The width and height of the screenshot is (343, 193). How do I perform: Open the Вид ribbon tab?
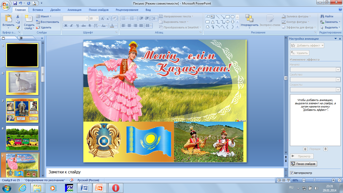click(x=148, y=10)
